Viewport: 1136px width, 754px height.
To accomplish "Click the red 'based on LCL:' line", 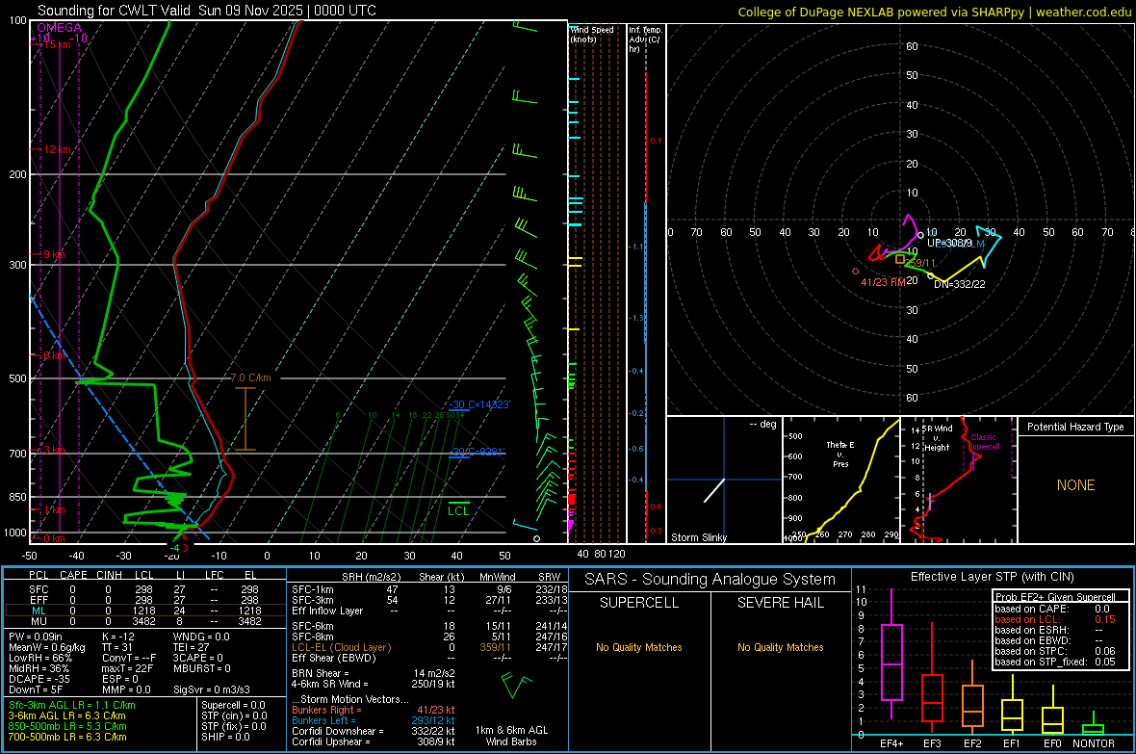I will click(x=1054, y=619).
